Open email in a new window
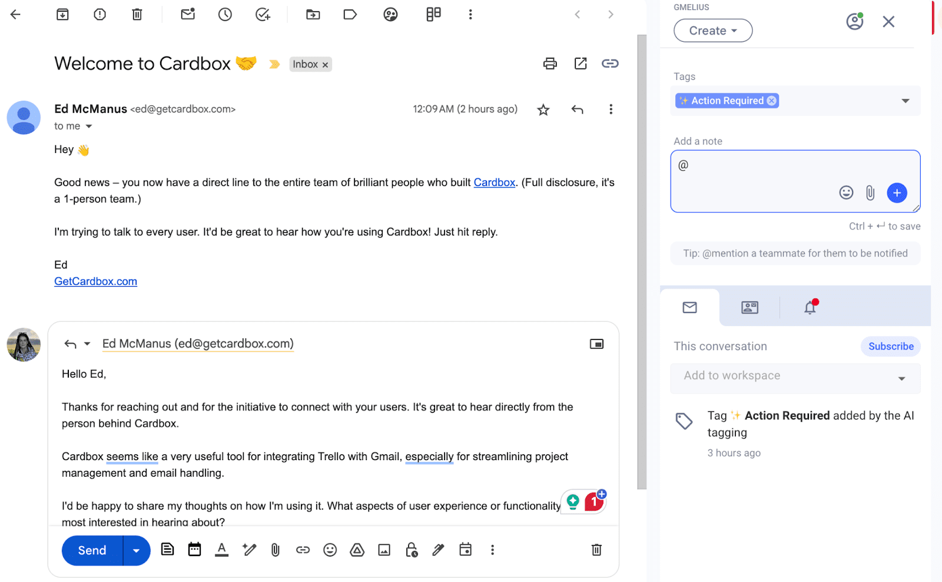 [x=581, y=64]
